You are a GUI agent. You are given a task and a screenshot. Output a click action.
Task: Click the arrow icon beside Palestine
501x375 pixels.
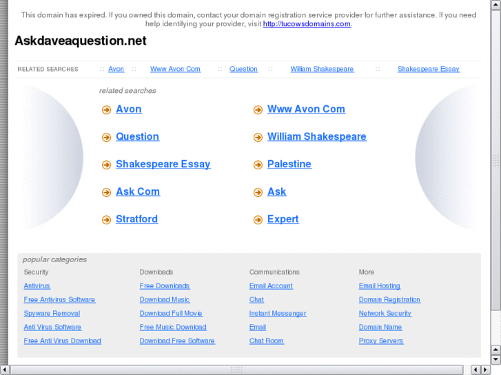pyautogui.click(x=258, y=165)
